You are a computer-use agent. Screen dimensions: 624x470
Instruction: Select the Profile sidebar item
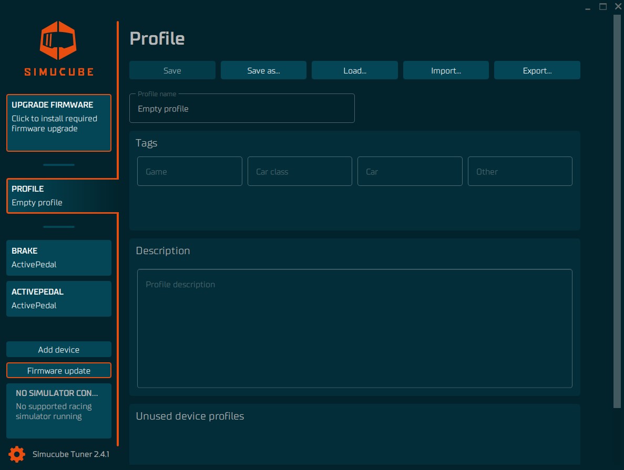pyautogui.click(x=63, y=196)
